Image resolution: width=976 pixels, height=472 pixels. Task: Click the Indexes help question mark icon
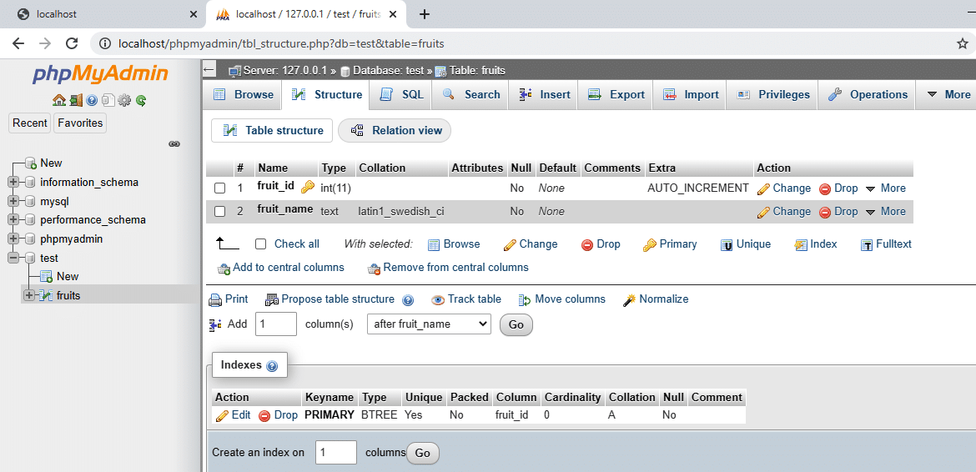(272, 366)
